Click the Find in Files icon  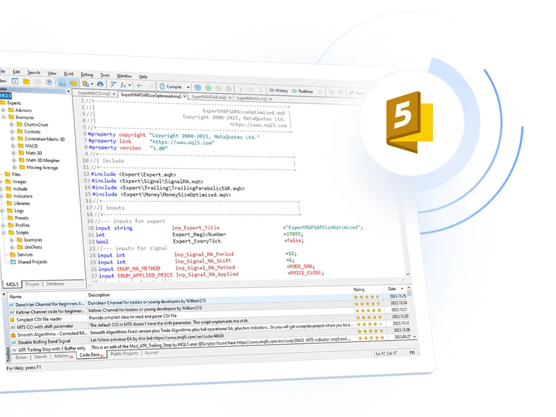tap(85, 83)
